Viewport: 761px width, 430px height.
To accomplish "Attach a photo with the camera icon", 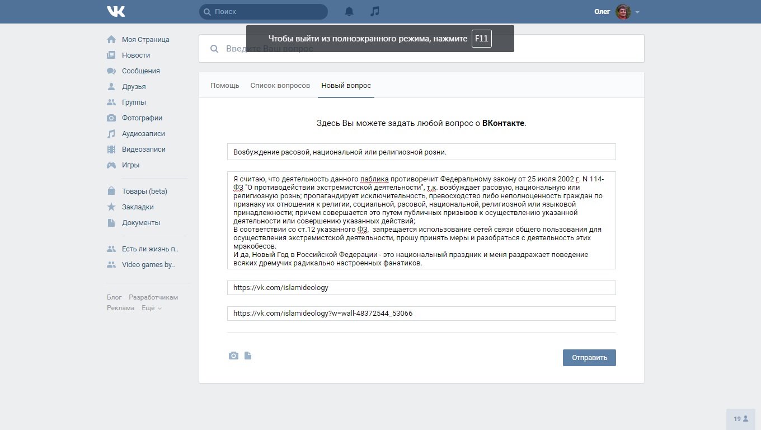I will (233, 356).
